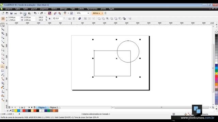Open the Organizar menu
Image resolution: width=218 pixels, height=122 pixels.
(44, 9)
